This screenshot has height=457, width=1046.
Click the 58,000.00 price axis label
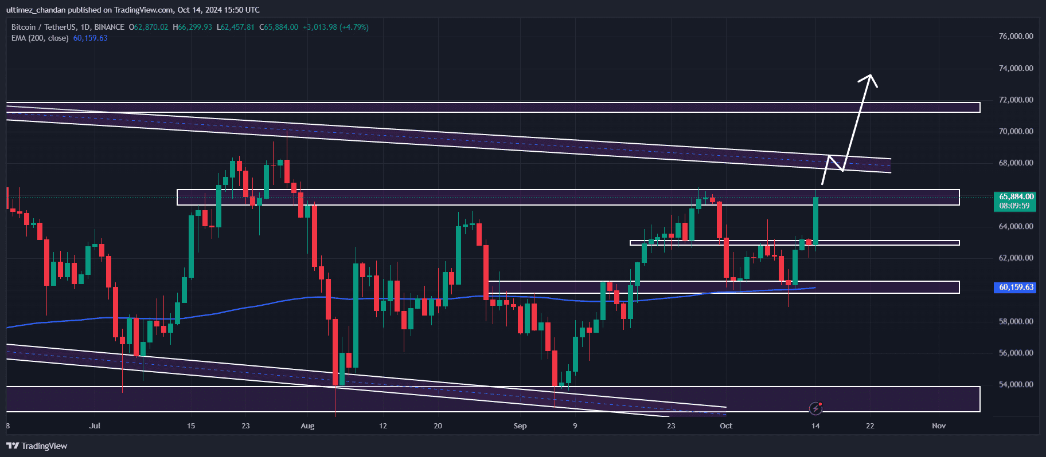(x=1016, y=321)
